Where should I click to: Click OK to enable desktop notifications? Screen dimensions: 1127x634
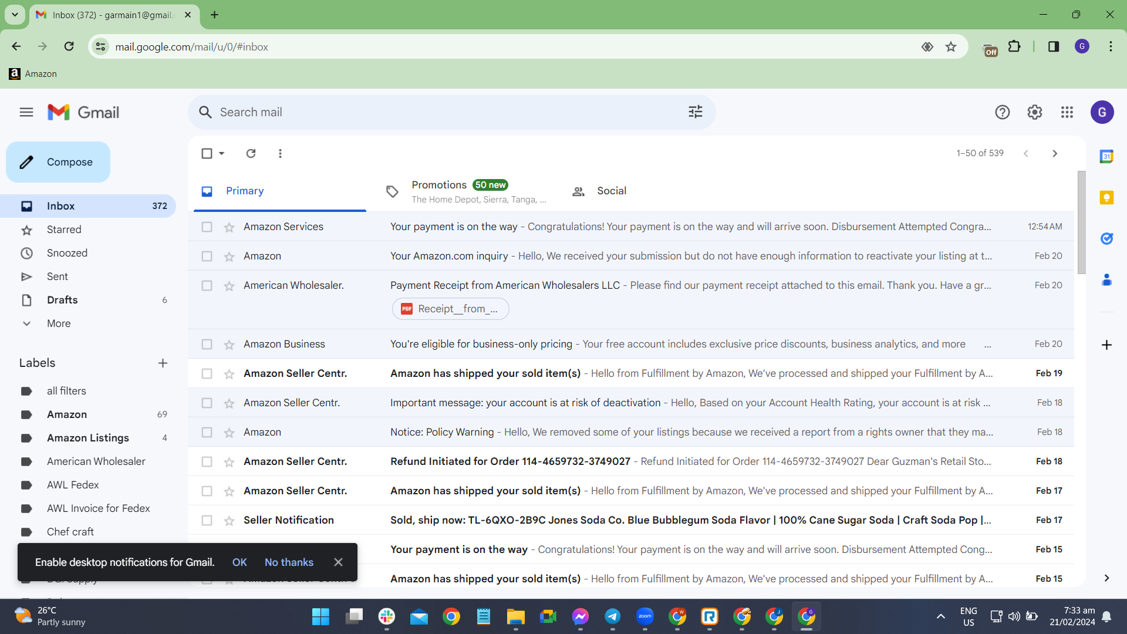(239, 562)
